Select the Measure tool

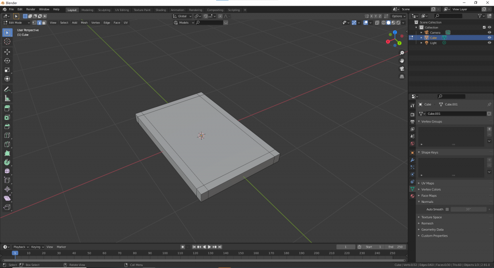tap(7, 98)
